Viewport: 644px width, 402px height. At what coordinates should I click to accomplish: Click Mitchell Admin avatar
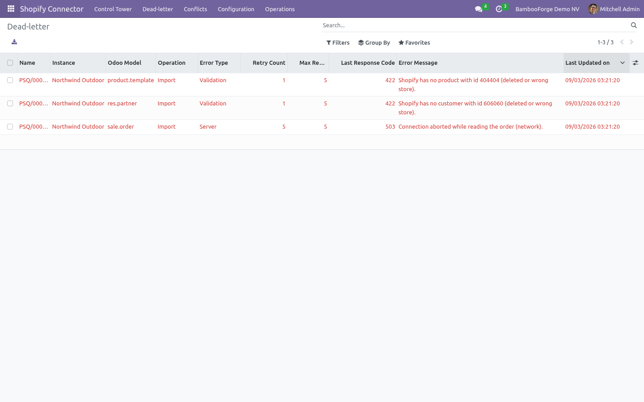(x=593, y=9)
